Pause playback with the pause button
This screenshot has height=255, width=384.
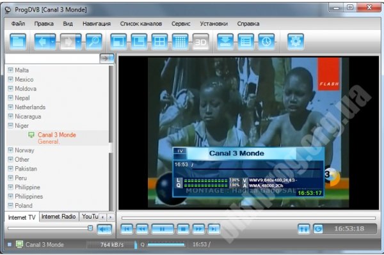[x=163, y=229]
